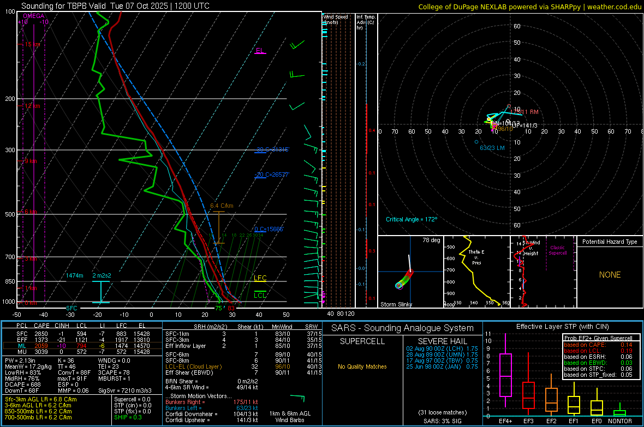Viewport: 644px width, 427px height.
Task: Click the Bunkers Right storm motion line
Action: [x=212, y=402]
